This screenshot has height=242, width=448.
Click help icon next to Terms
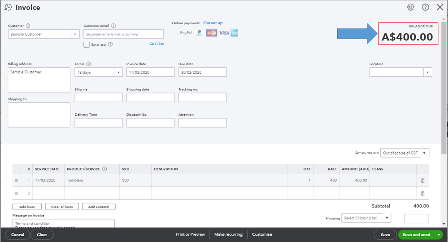click(89, 64)
